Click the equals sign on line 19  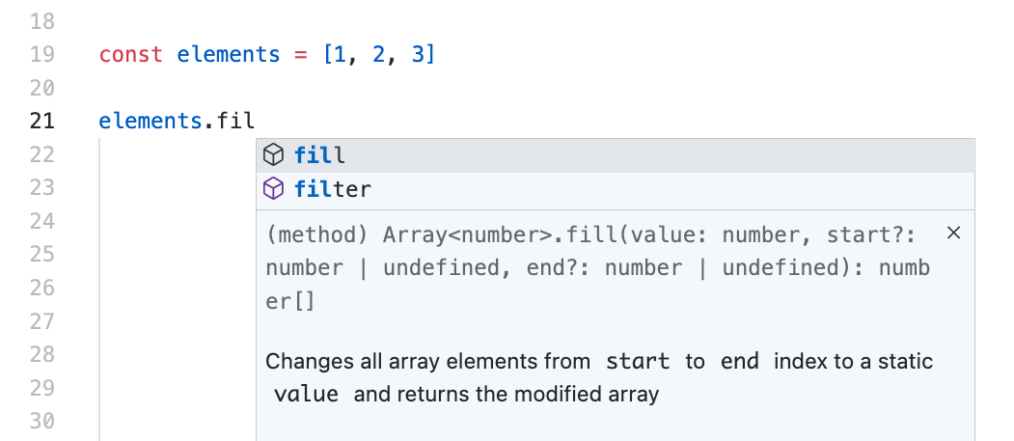tap(301, 55)
